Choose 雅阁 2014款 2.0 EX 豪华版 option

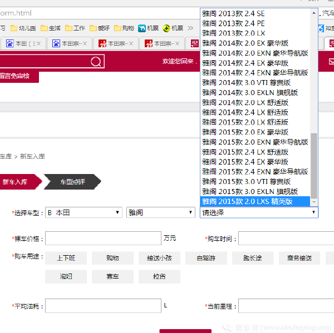pos(255,43)
